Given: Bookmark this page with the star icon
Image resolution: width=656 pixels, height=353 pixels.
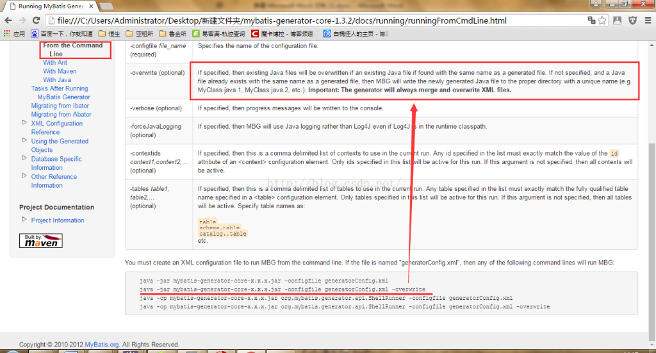Looking at the screenshot, I should point(602,20).
